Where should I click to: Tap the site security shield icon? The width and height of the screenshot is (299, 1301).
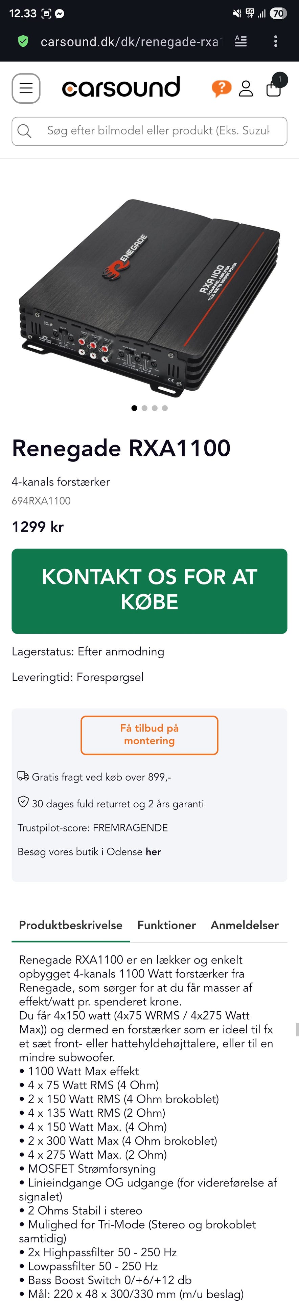(x=23, y=41)
